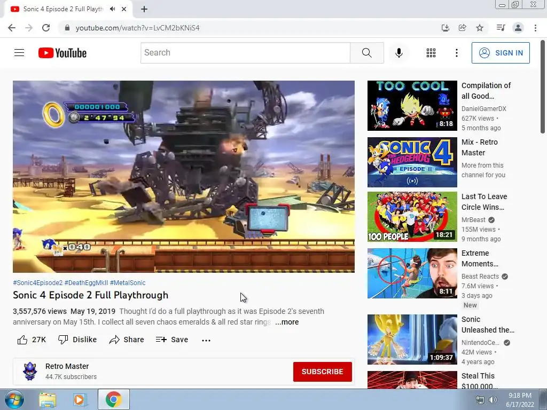Open media controls in Chrome toolbar
This screenshot has height=410, width=547.
click(x=501, y=28)
